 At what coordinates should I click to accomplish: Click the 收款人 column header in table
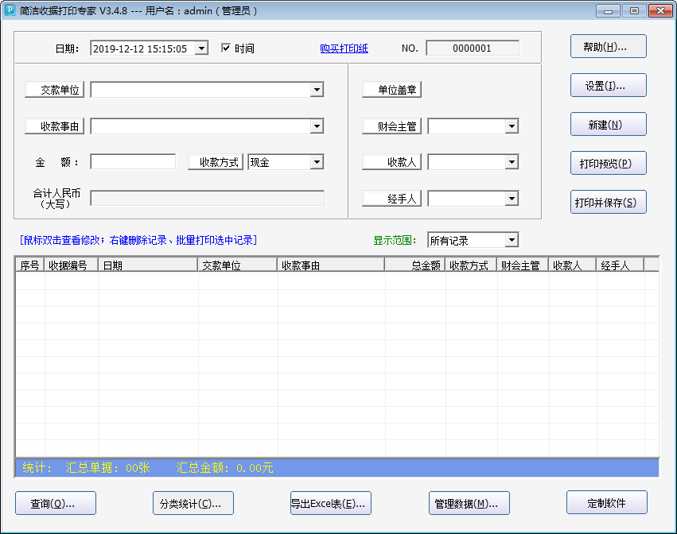point(573,265)
